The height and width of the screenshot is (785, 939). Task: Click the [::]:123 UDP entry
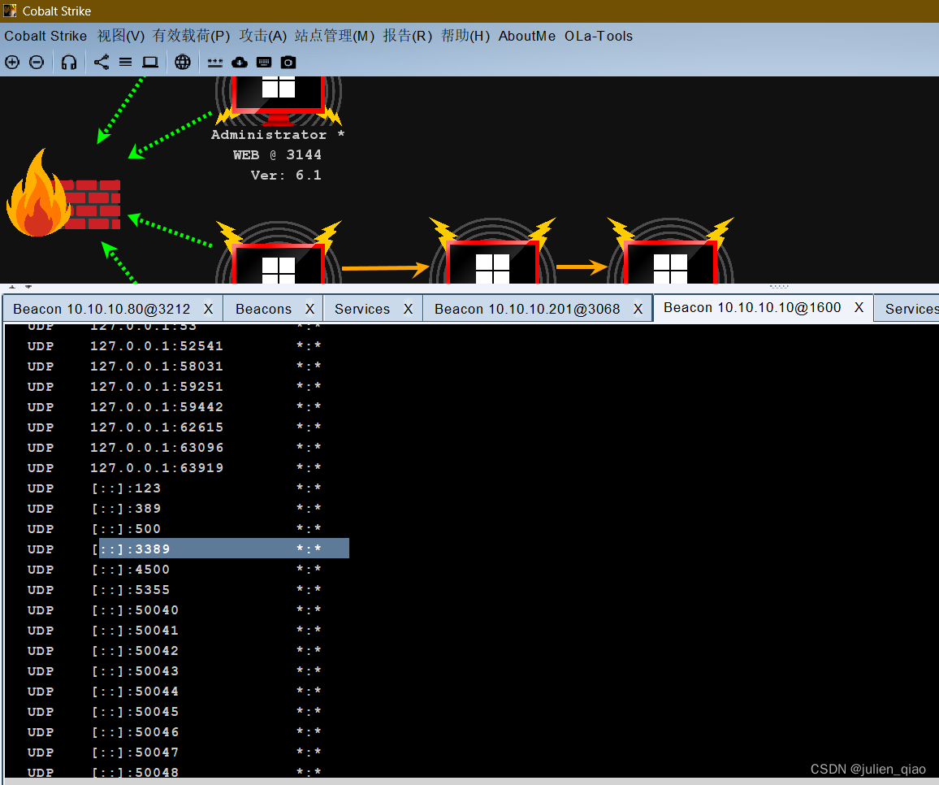coord(175,488)
